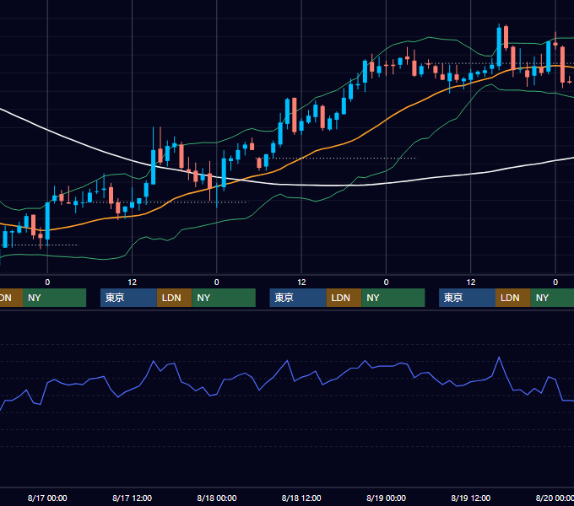
Task: Select the NY session block spanning 8/19 00:00
Action: point(393,298)
